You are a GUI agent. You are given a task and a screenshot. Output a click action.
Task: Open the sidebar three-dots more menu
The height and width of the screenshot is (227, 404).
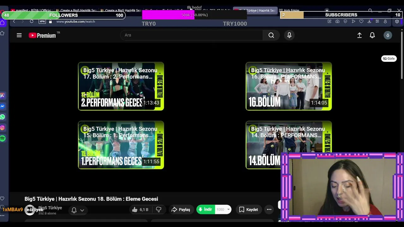pos(2,216)
